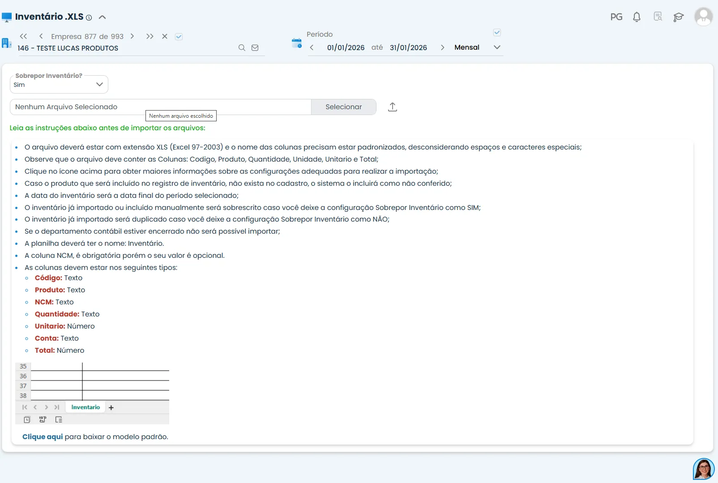The height and width of the screenshot is (483, 718).
Task: Open the graduation cap training icon
Action: coord(678,17)
